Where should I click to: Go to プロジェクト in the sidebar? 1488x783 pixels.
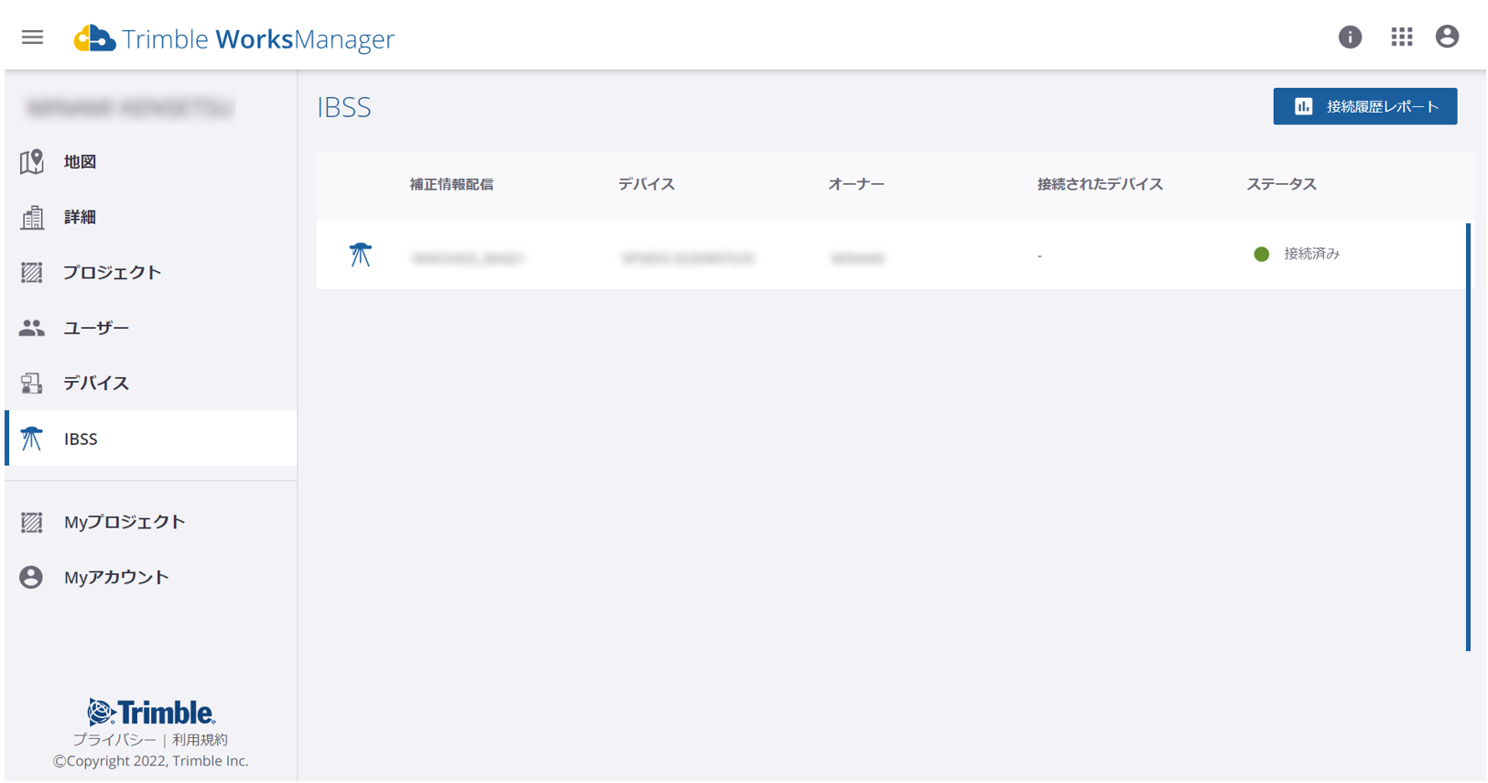112,273
